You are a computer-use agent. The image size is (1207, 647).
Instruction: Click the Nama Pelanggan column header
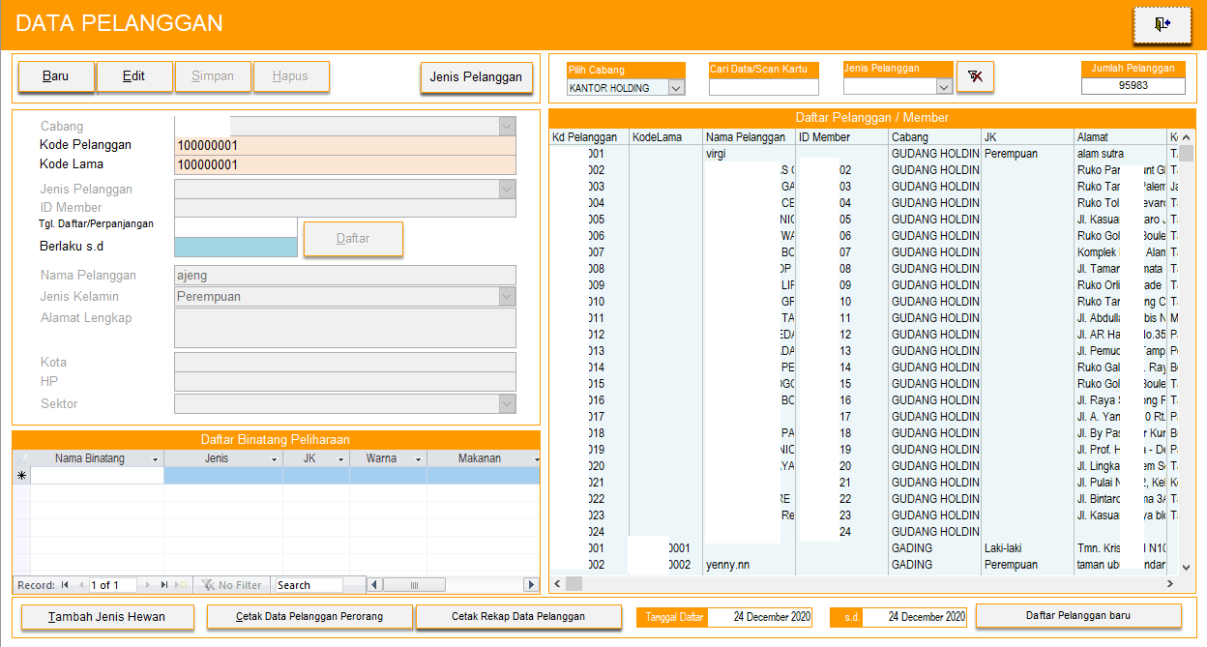pyautogui.click(x=746, y=137)
